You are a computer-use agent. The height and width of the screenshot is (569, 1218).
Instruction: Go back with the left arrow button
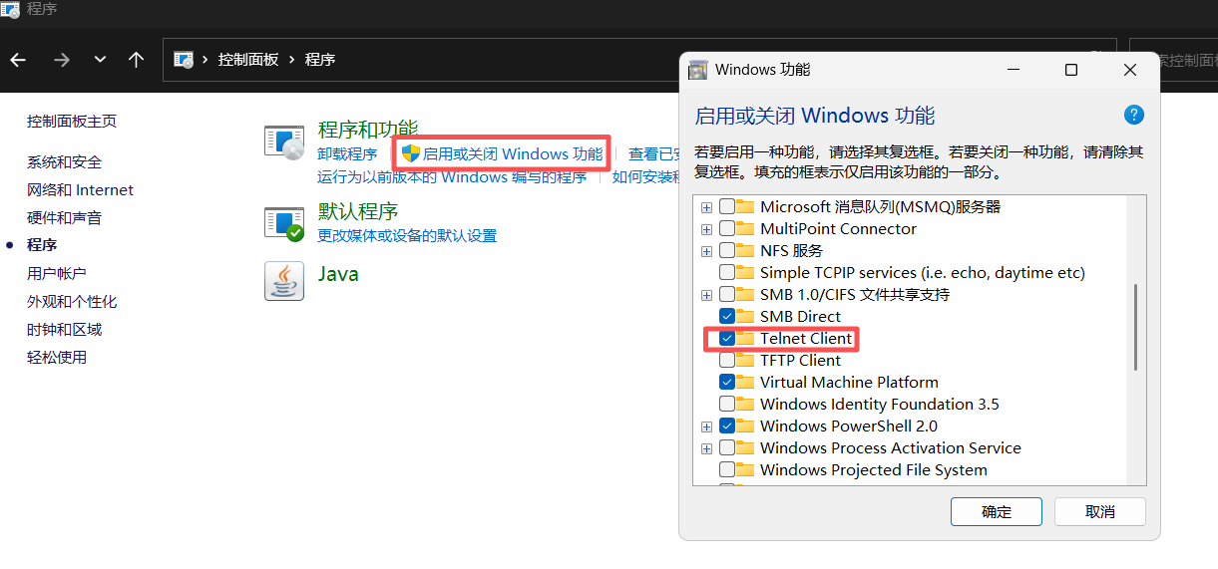coord(18,60)
